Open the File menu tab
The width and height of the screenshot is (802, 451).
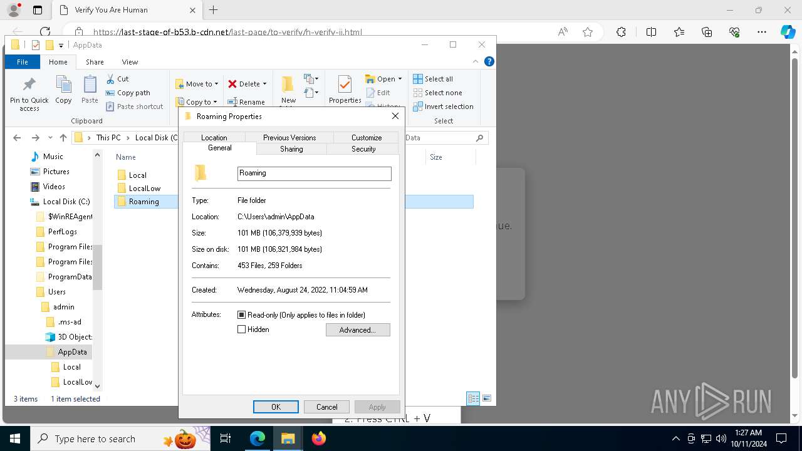tap(23, 62)
